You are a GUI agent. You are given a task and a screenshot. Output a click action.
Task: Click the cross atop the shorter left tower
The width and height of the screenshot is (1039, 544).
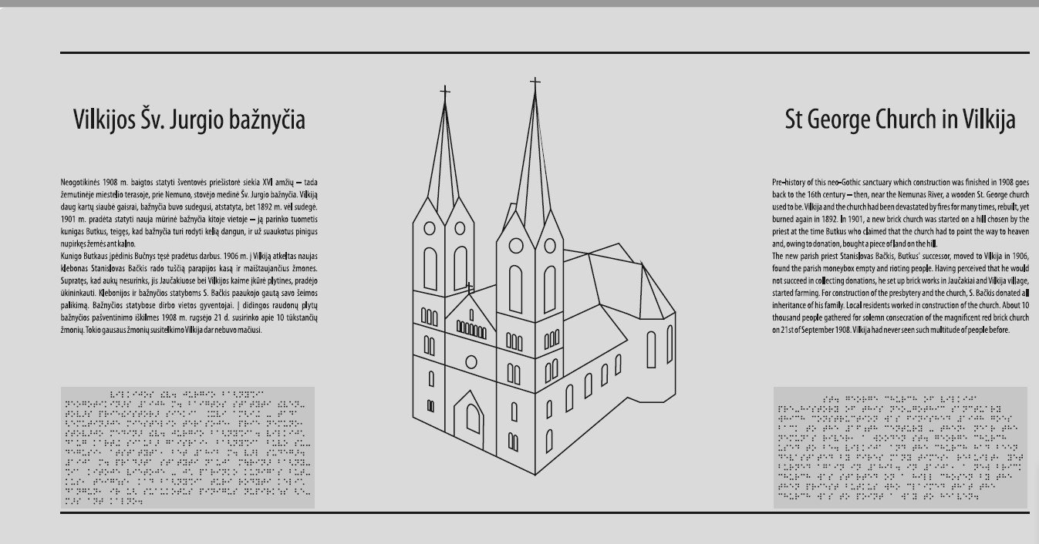(x=445, y=92)
